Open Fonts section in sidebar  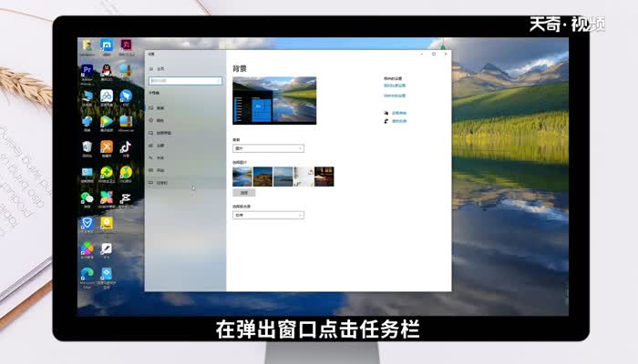point(185,157)
